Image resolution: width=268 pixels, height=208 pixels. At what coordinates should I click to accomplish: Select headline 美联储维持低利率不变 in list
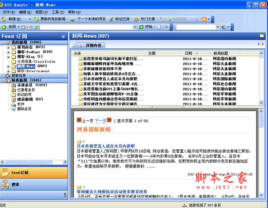tap(102, 69)
